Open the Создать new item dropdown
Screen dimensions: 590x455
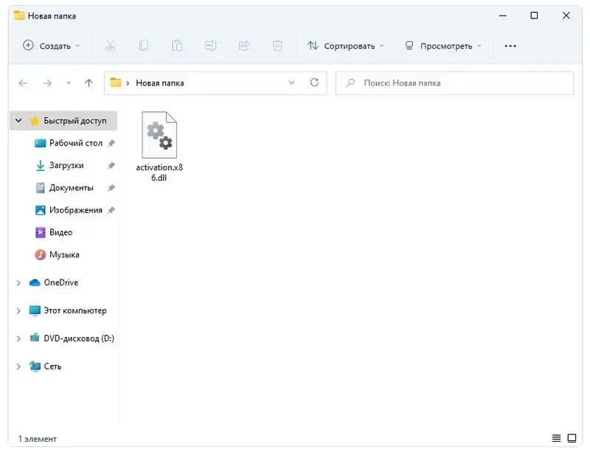click(x=52, y=46)
